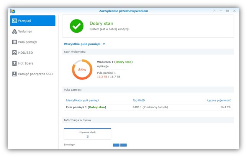The width and height of the screenshot is (247, 157).
Task: Click the 84% usage donut chart
Action: click(82, 69)
